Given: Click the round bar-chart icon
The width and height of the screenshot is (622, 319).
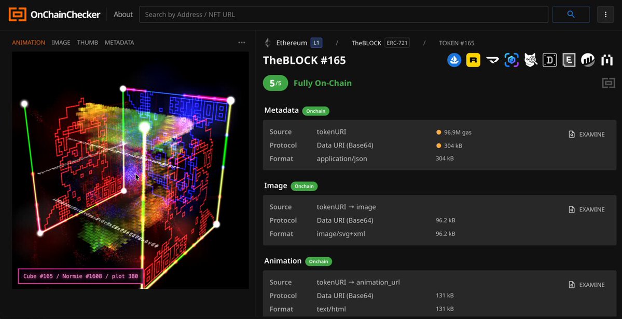Looking at the screenshot, I should pos(588,60).
